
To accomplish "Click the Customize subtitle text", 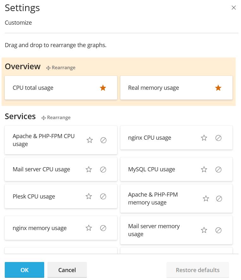I will click(18, 23).
